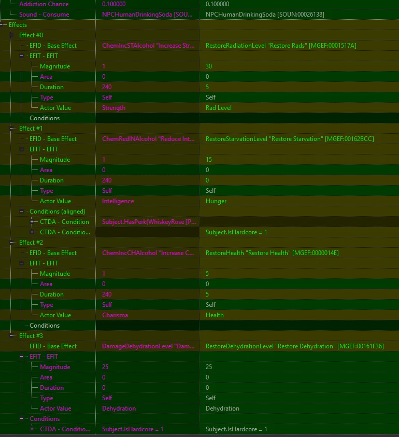Image resolution: width=399 pixels, height=437 pixels.
Task: Collapse EFIT - EFIT under Effect #3
Action: coord(22,357)
